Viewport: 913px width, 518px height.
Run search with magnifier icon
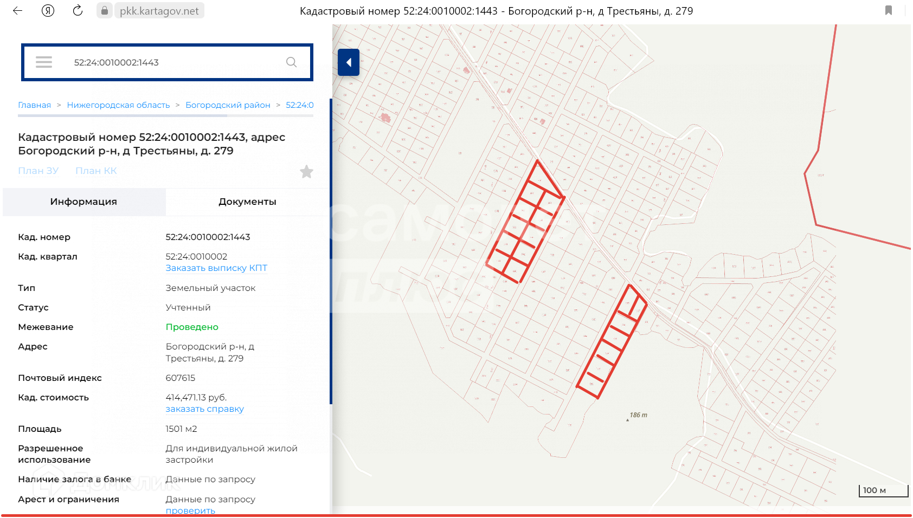pyautogui.click(x=291, y=62)
